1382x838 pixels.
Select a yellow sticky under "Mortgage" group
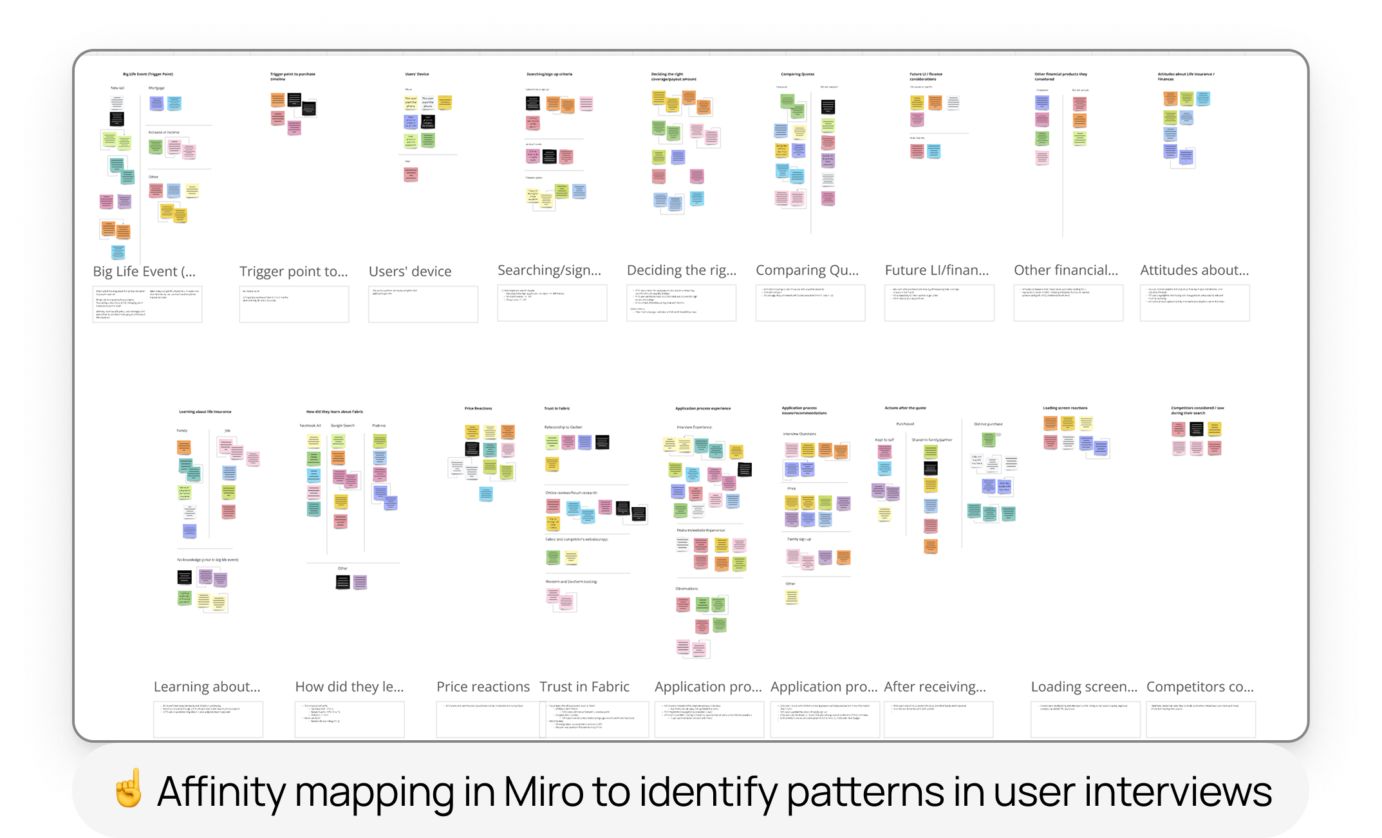[x=192, y=189]
